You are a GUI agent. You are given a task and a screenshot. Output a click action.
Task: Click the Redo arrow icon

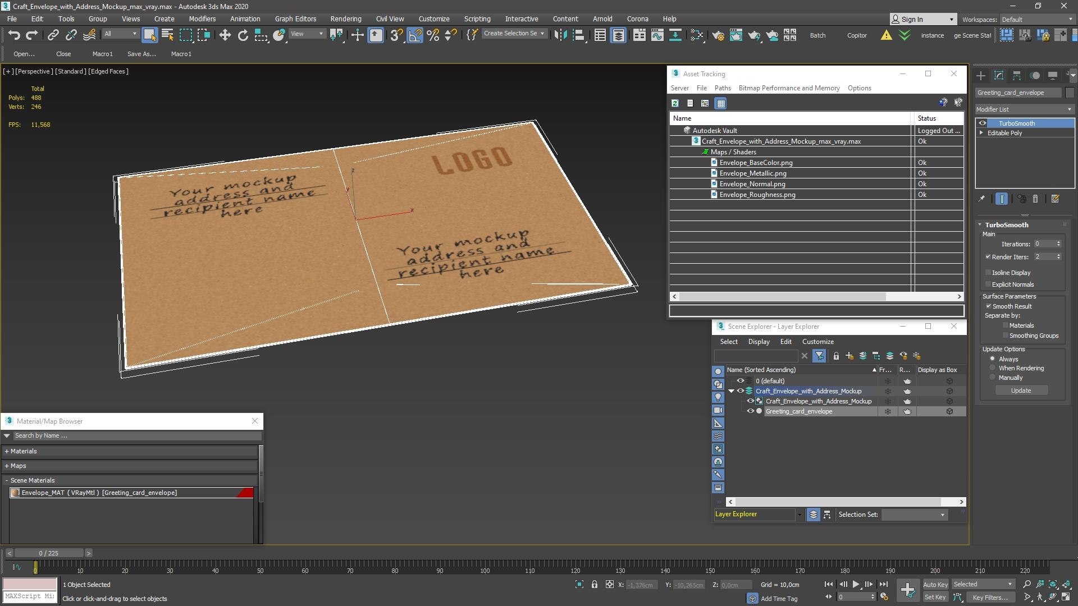(32, 35)
